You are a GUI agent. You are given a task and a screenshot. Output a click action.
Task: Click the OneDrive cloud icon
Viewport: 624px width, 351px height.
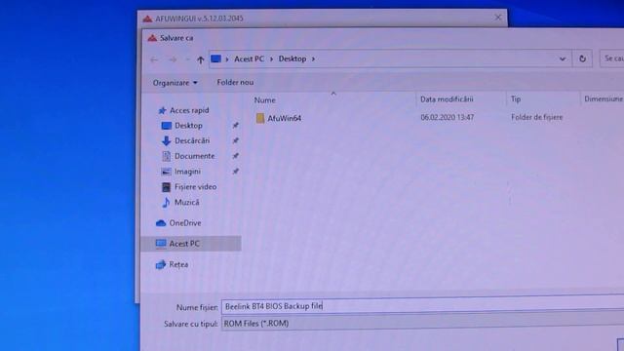pos(161,223)
